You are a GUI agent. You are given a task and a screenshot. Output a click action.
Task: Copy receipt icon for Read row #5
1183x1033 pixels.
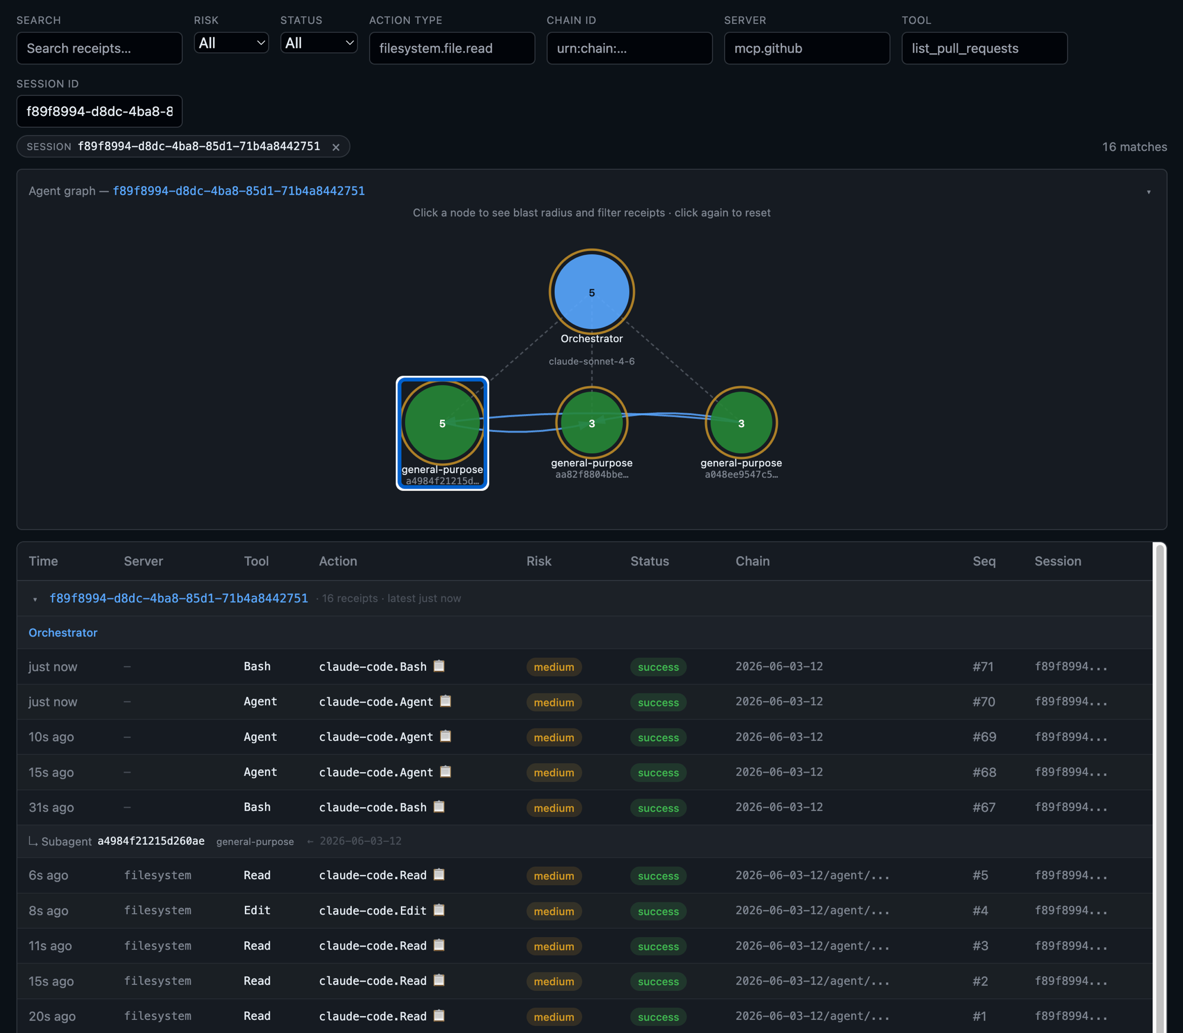tap(439, 875)
